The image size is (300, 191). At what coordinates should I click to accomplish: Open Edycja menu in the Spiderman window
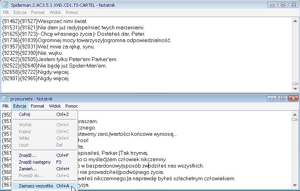pos(20,12)
